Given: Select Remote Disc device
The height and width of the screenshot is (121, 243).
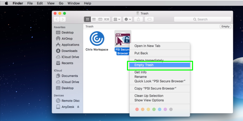Looking at the screenshot, I should tap(68, 101).
